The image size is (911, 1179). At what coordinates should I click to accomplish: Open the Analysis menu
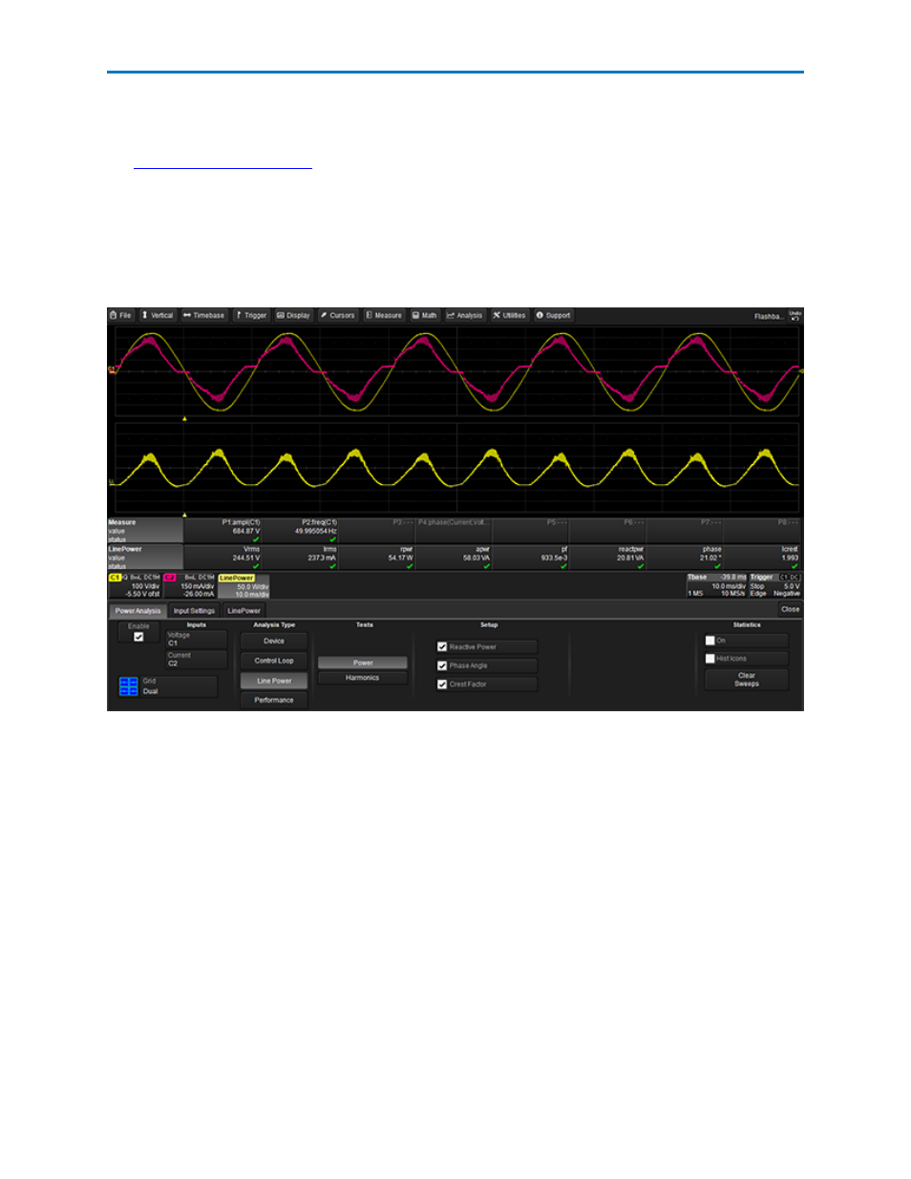(465, 315)
